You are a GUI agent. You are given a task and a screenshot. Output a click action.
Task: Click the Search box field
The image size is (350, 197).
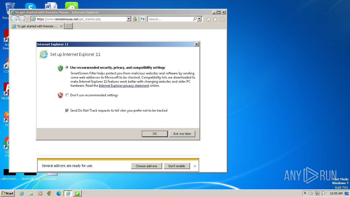[x=170, y=19]
